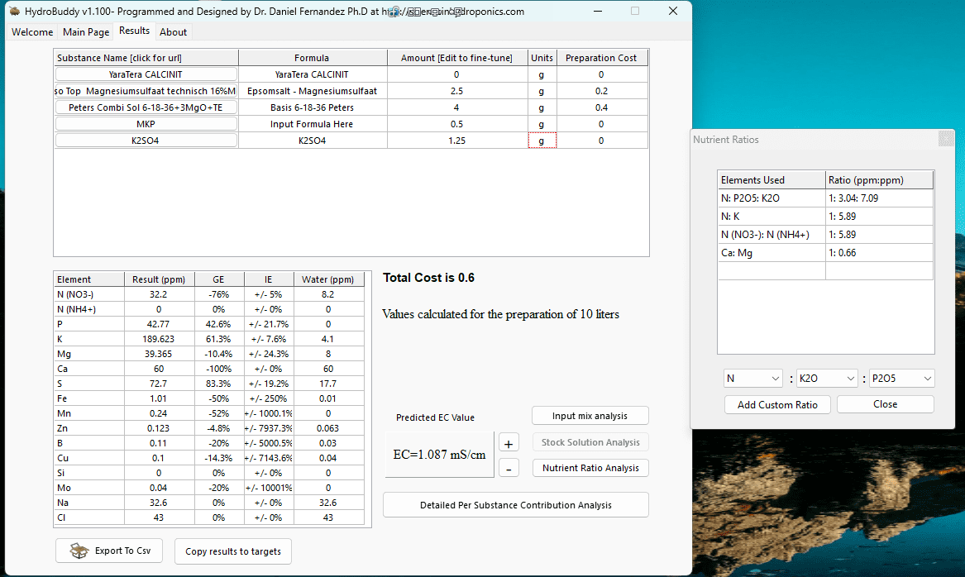This screenshot has width=965, height=577.
Task: Select the K result value 189.623
Action: click(159, 339)
